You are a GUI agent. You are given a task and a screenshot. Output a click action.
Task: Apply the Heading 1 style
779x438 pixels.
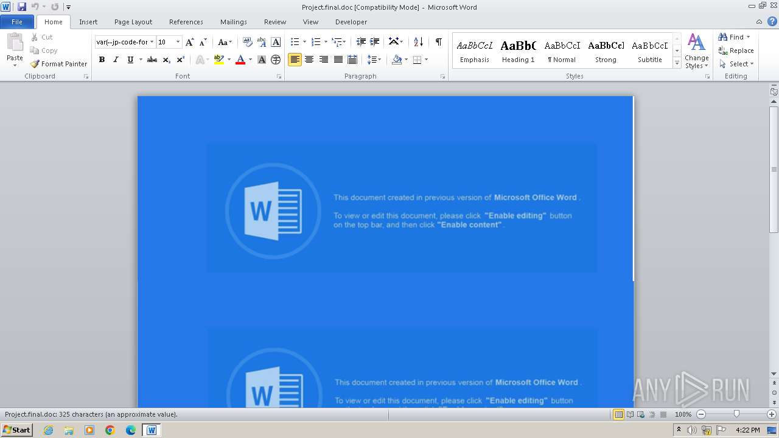(519, 51)
